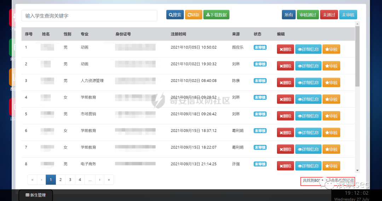Jump to first page «
The width and height of the screenshot is (382, 201).
click(32, 179)
